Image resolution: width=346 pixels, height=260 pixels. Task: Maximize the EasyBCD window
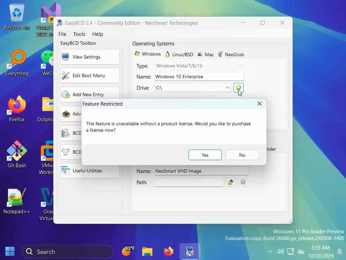pos(262,23)
